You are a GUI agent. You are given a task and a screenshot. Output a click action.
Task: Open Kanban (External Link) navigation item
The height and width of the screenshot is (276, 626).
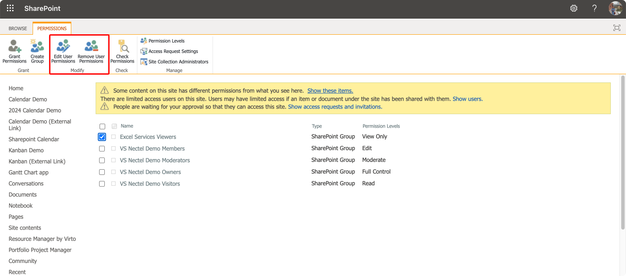[x=37, y=161]
